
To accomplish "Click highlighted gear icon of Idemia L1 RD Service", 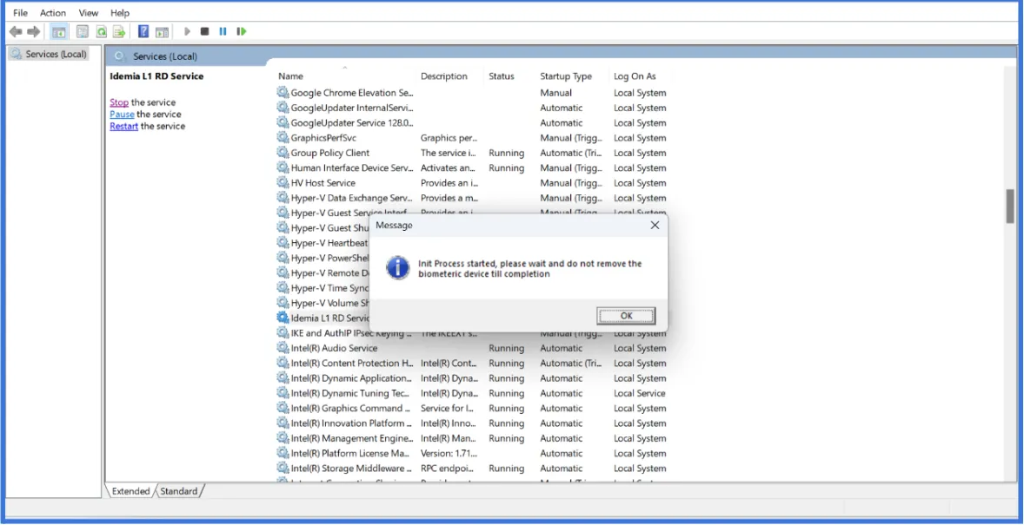I will coord(283,318).
